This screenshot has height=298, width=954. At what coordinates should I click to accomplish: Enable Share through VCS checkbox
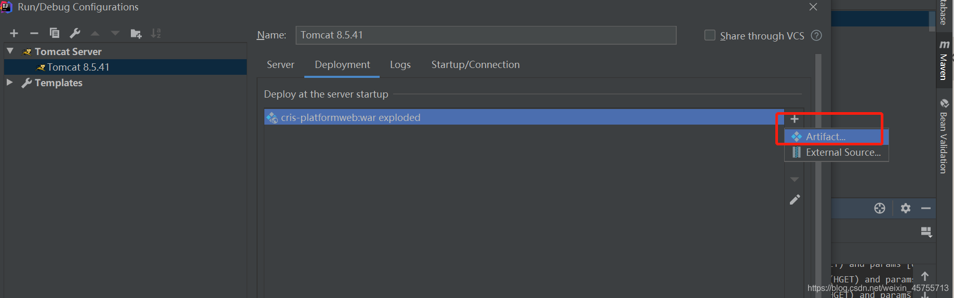coord(709,35)
